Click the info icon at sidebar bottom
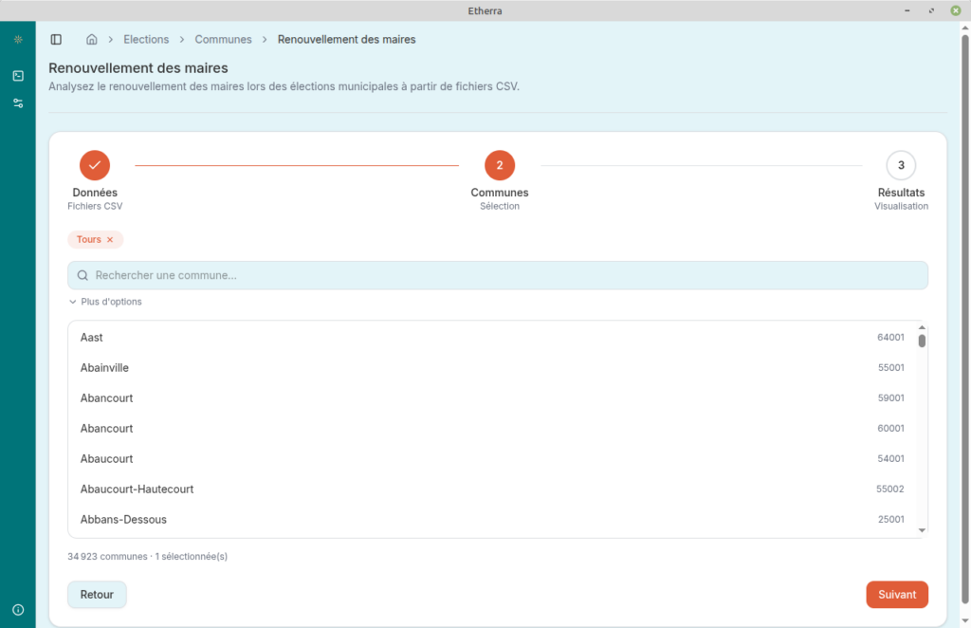This screenshot has width=971, height=628. 18,609
